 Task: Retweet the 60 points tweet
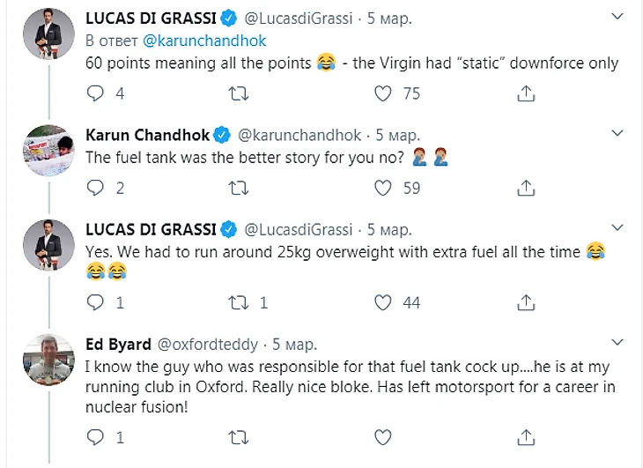[x=238, y=93]
